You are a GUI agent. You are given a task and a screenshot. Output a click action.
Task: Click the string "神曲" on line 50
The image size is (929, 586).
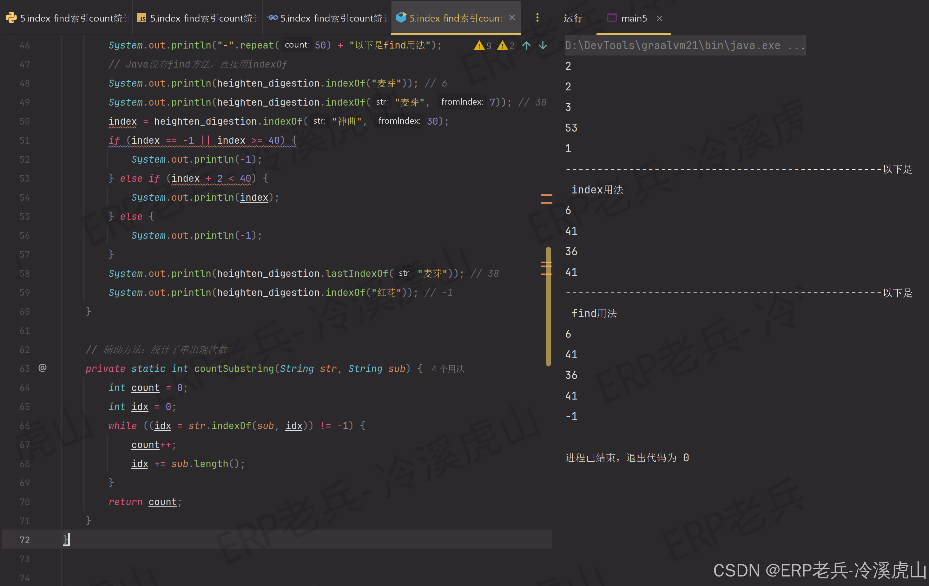(x=347, y=121)
